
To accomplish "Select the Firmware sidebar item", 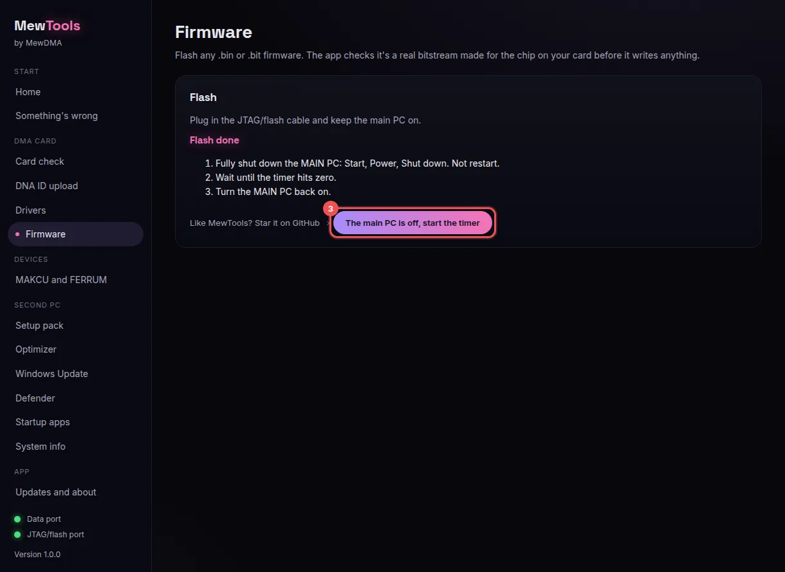I will tap(75, 234).
